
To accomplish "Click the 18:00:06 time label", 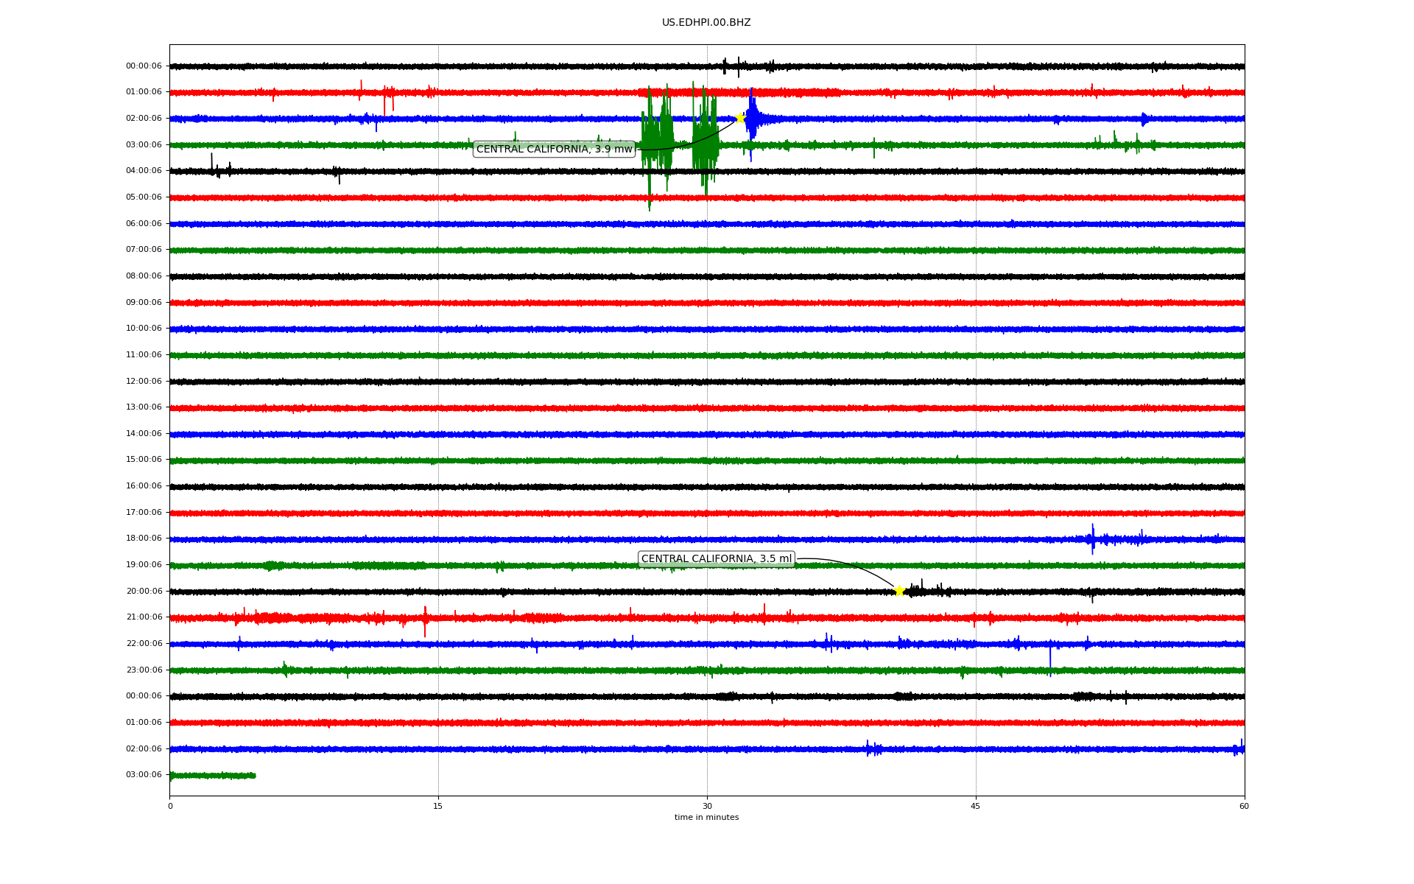I will pos(144,539).
